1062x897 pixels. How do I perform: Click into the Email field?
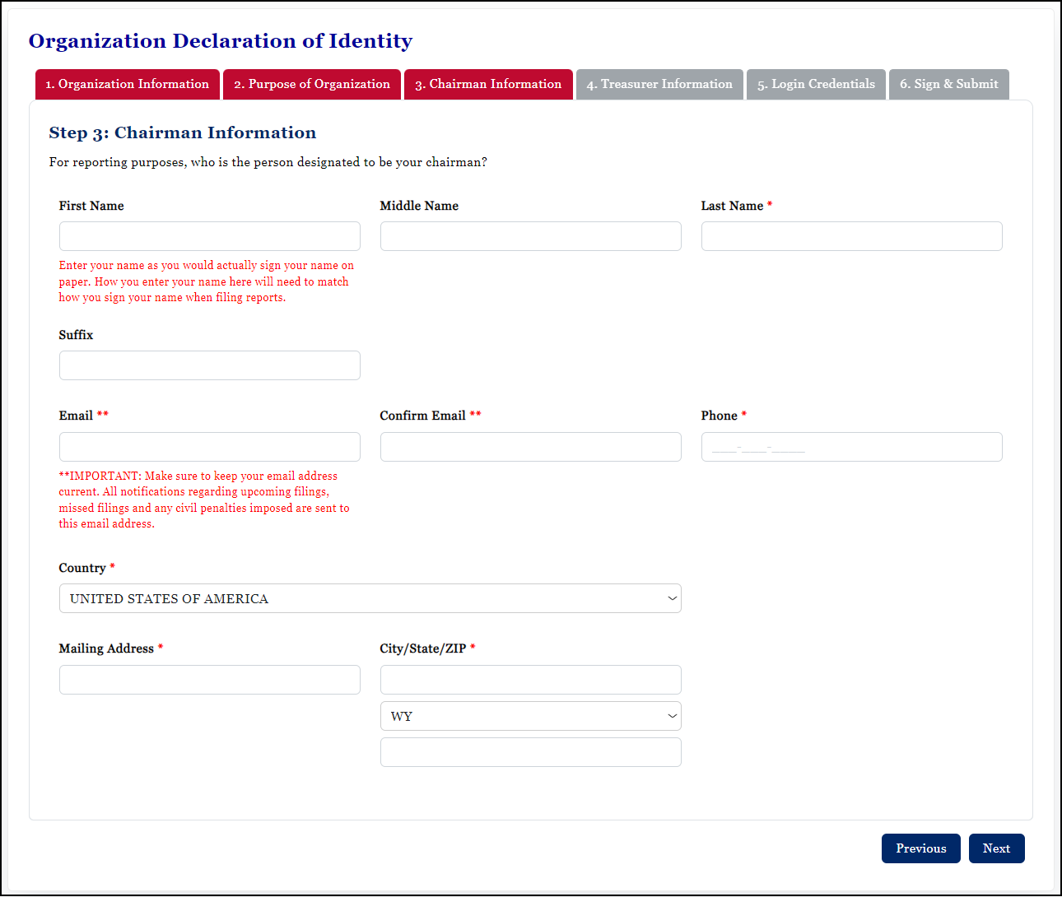pyautogui.click(x=209, y=447)
